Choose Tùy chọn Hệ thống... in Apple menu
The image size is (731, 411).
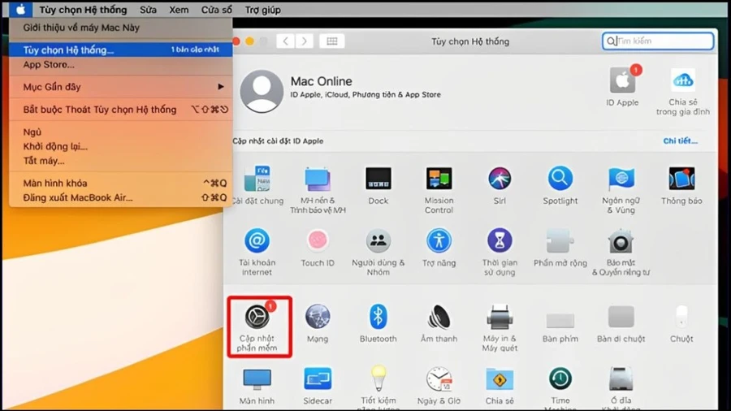click(121, 50)
